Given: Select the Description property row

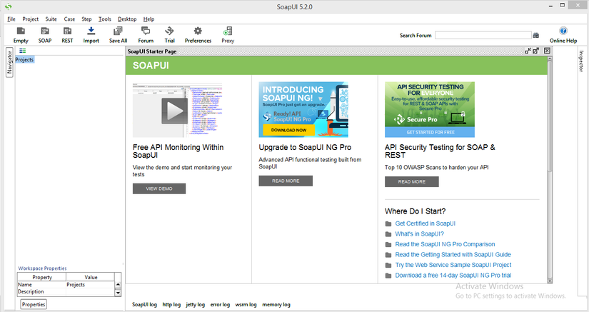Looking at the screenshot, I should [66, 292].
